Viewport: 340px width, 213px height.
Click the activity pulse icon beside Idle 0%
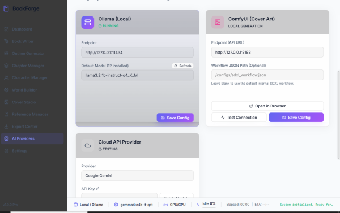pyautogui.click(x=198, y=204)
